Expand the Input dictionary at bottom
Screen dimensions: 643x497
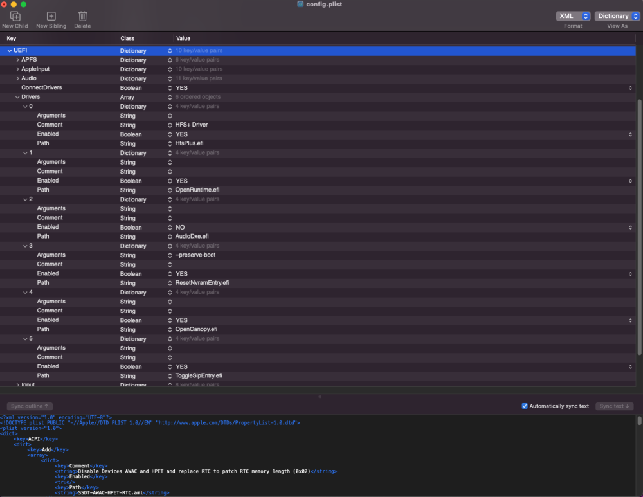17,384
